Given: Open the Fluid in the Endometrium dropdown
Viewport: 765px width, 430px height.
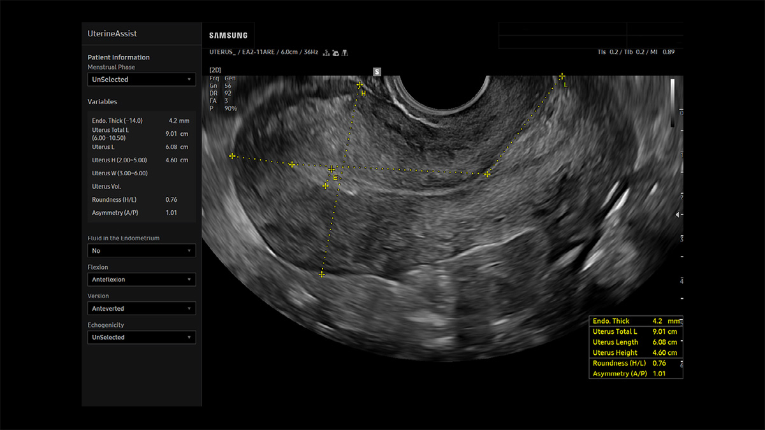Looking at the screenshot, I should point(142,251).
